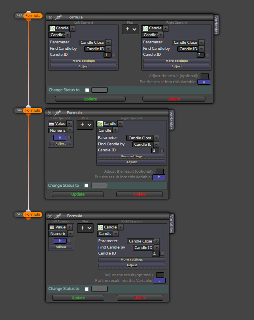The width and height of the screenshot is (254, 320).
Task: Close the Formula 745 panel with X icon
Action: pyautogui.click(x=50, y=216)
